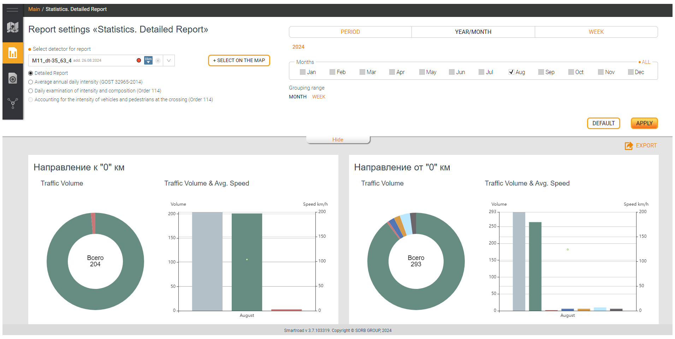Screen dimensions: 675x339
Task: Open the detectors sidebar icon
Action: 13,78
